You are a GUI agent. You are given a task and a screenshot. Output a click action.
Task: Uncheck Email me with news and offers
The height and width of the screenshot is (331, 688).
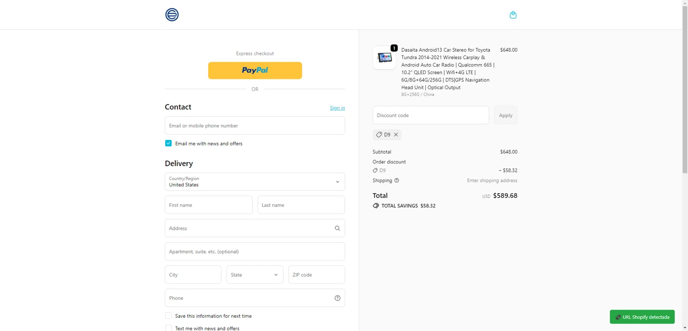click(168, 143)
